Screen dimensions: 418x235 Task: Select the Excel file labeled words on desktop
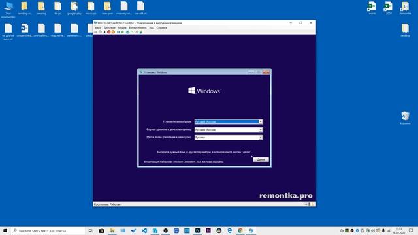(x=372, y=8)
